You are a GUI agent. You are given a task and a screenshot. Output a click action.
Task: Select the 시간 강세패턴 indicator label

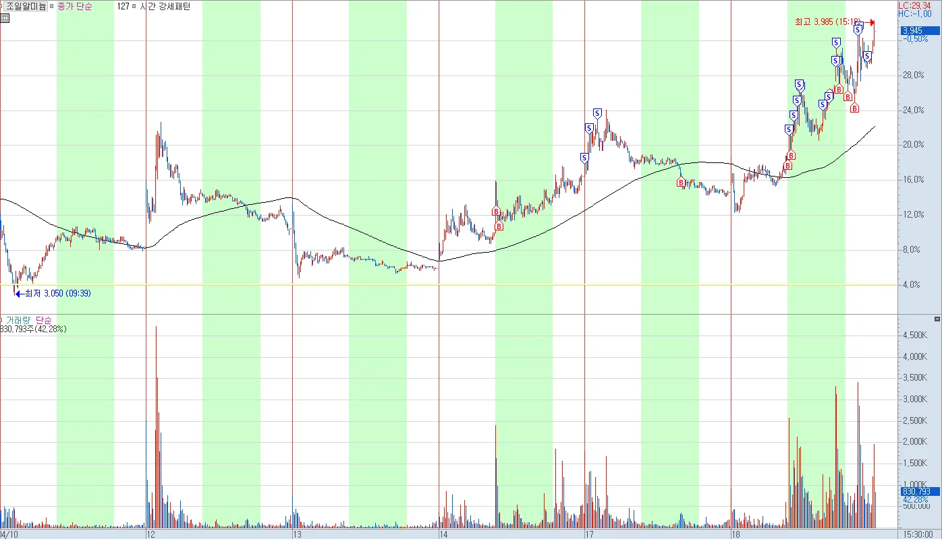165,7
